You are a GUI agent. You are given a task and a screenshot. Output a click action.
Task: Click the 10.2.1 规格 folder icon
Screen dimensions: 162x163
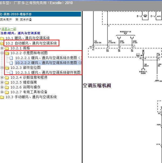[7, 48]
